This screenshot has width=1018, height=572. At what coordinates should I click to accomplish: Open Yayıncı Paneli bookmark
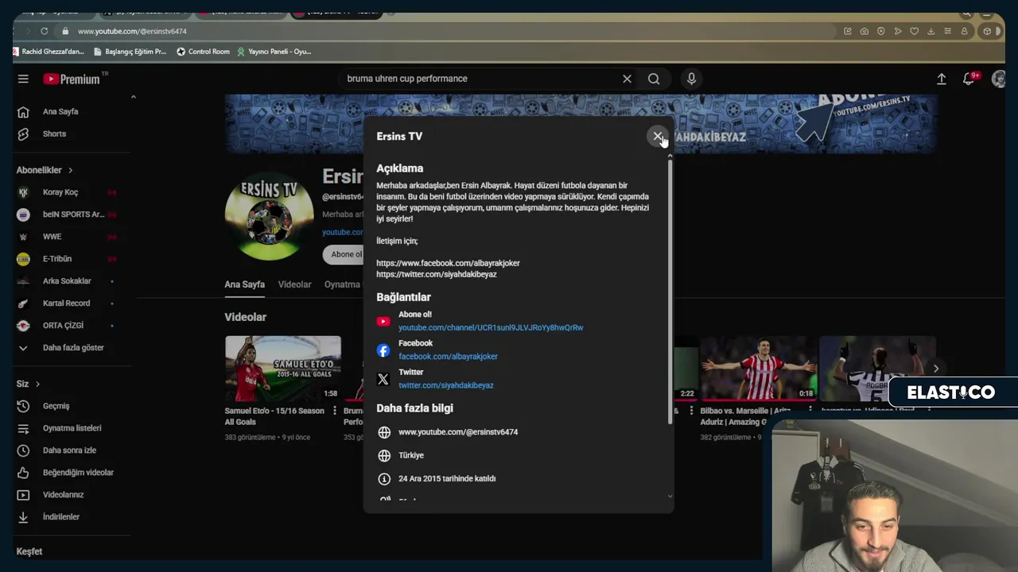274,52
